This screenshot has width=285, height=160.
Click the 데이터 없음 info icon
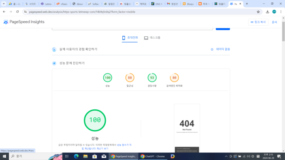(212, 49)
